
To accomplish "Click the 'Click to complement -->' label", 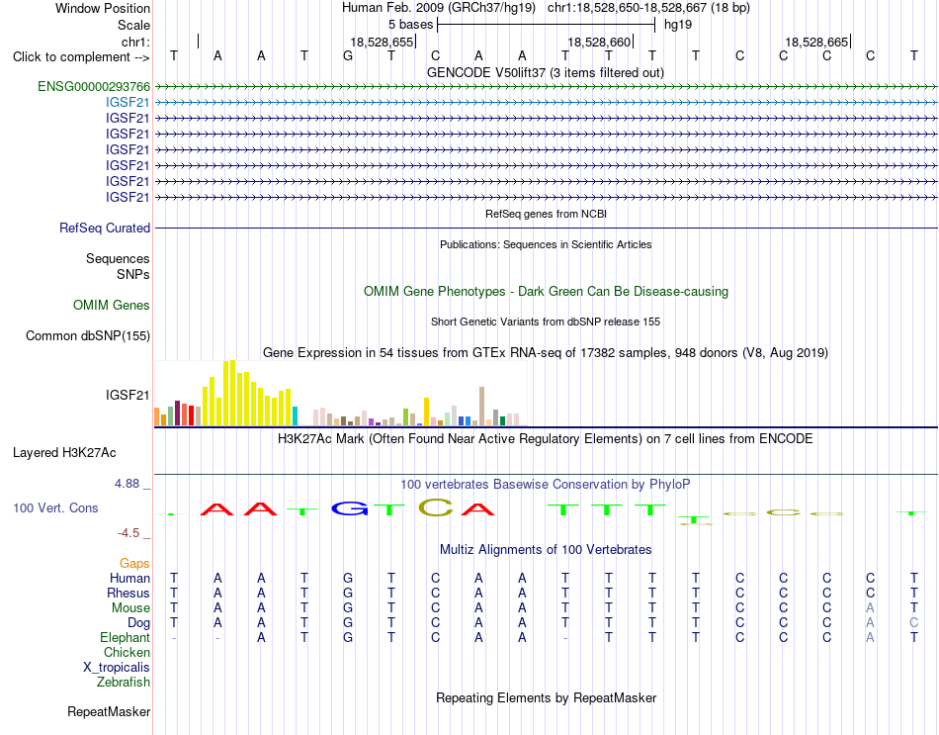I will tap(81, 57).
